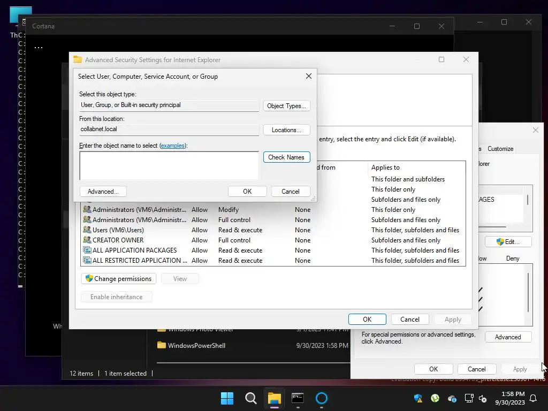
Task: Close the Select User dialog
Action: coord(309,76)
